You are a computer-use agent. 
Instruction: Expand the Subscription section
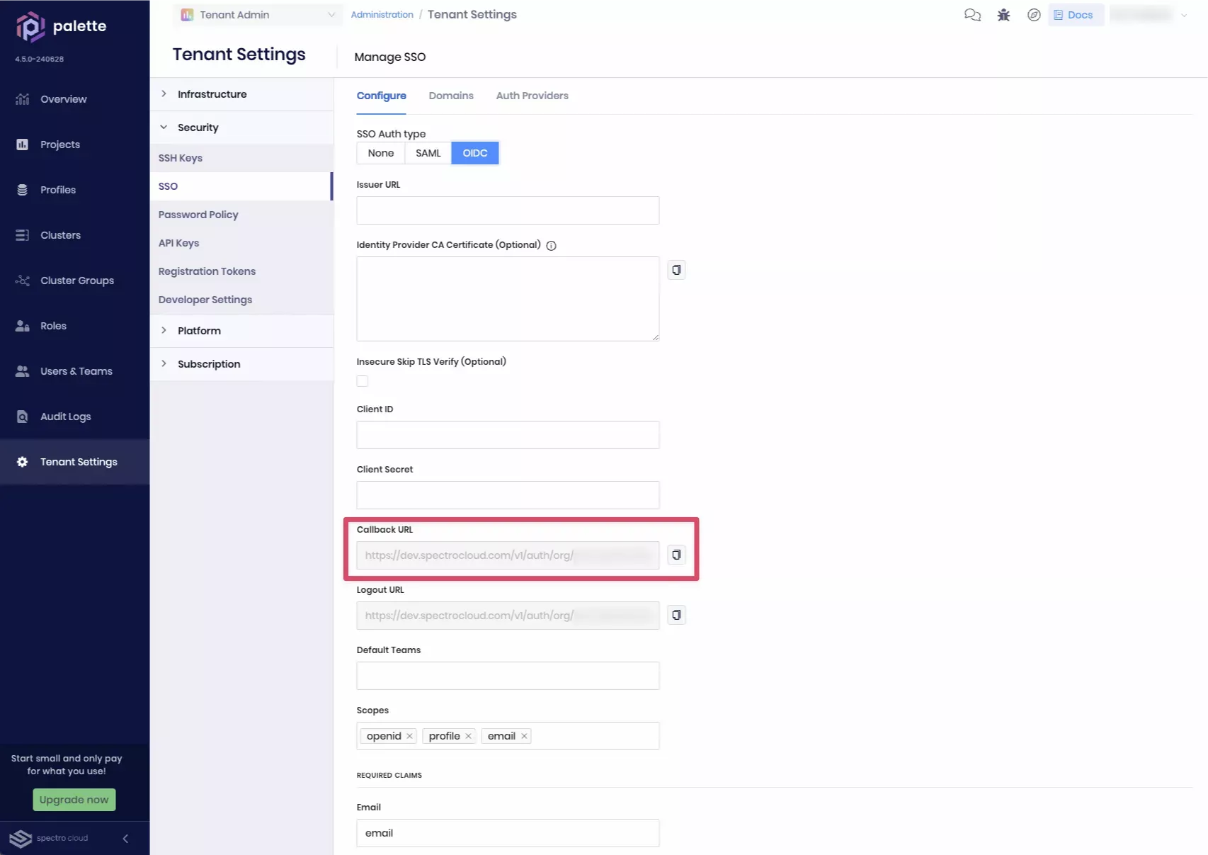pyautogui.click(x=242, y=364)
